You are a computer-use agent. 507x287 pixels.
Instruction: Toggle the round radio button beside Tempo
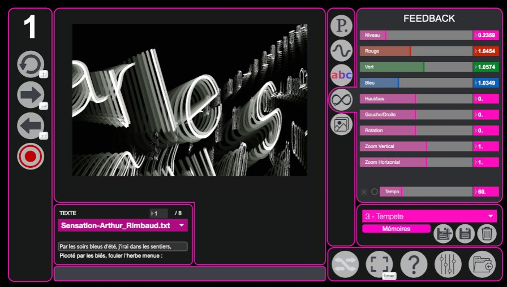(x=375, y=192)
